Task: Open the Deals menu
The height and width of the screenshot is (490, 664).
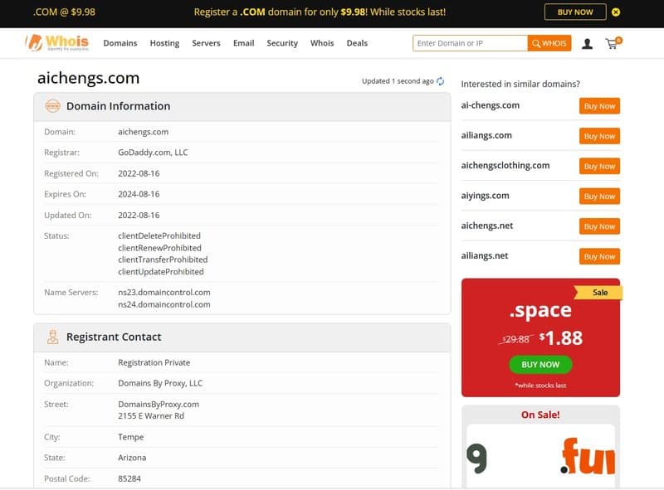Action: pyautogui.click(x=357, y=43)
